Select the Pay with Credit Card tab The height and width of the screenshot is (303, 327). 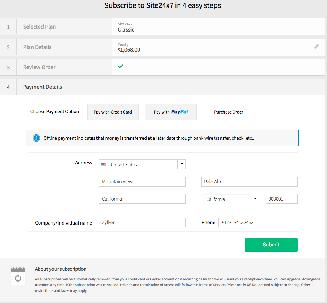(x=113, y=112)
